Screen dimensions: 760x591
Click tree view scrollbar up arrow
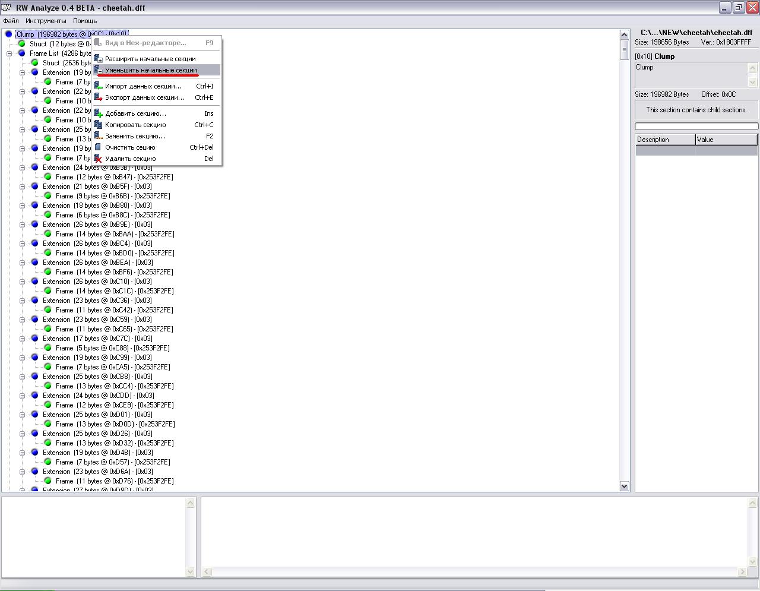pyautogui.click(x=624, y=34)
